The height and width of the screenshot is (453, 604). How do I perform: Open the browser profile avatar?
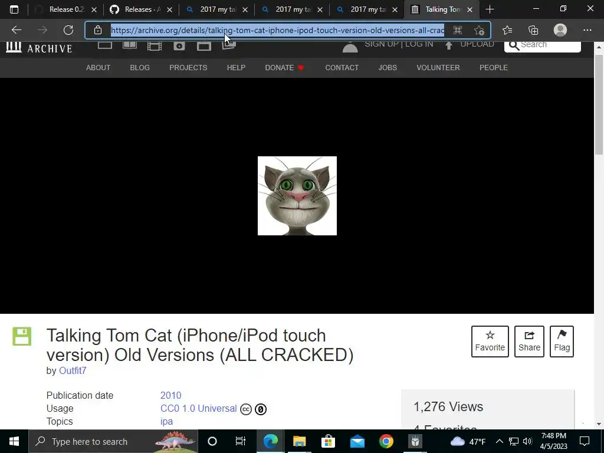560,30
